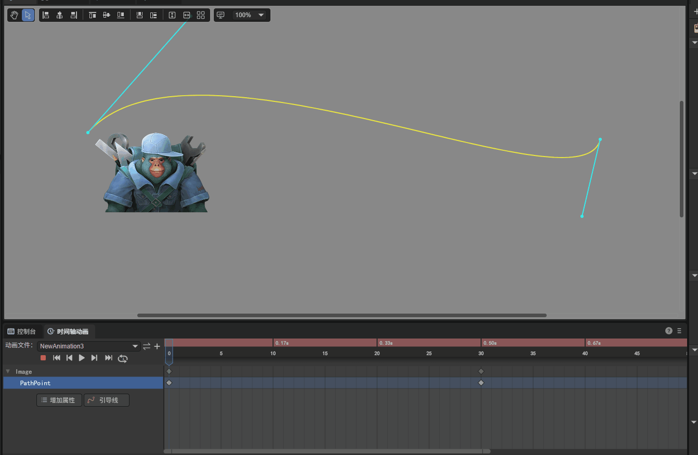698x455 pixels.
Task: Click the 引导线 button
Action: pyautogui.click(x=106, y=400)
